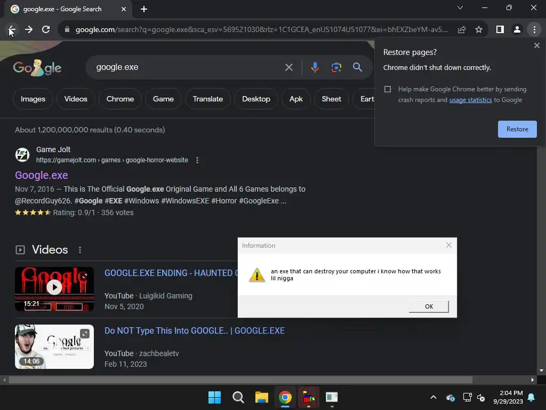Screen dimensions: 546x410
Task: Share this page using the share icon
Action: click(x=462, y=30)
